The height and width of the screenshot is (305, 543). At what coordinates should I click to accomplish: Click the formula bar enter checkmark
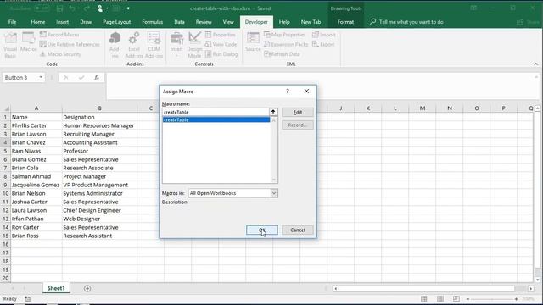81,78
